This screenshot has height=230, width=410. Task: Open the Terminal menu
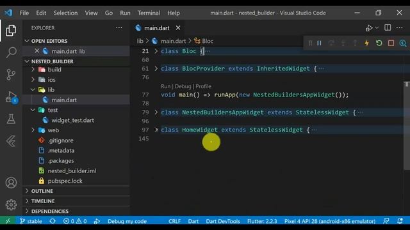pos(149,13)
